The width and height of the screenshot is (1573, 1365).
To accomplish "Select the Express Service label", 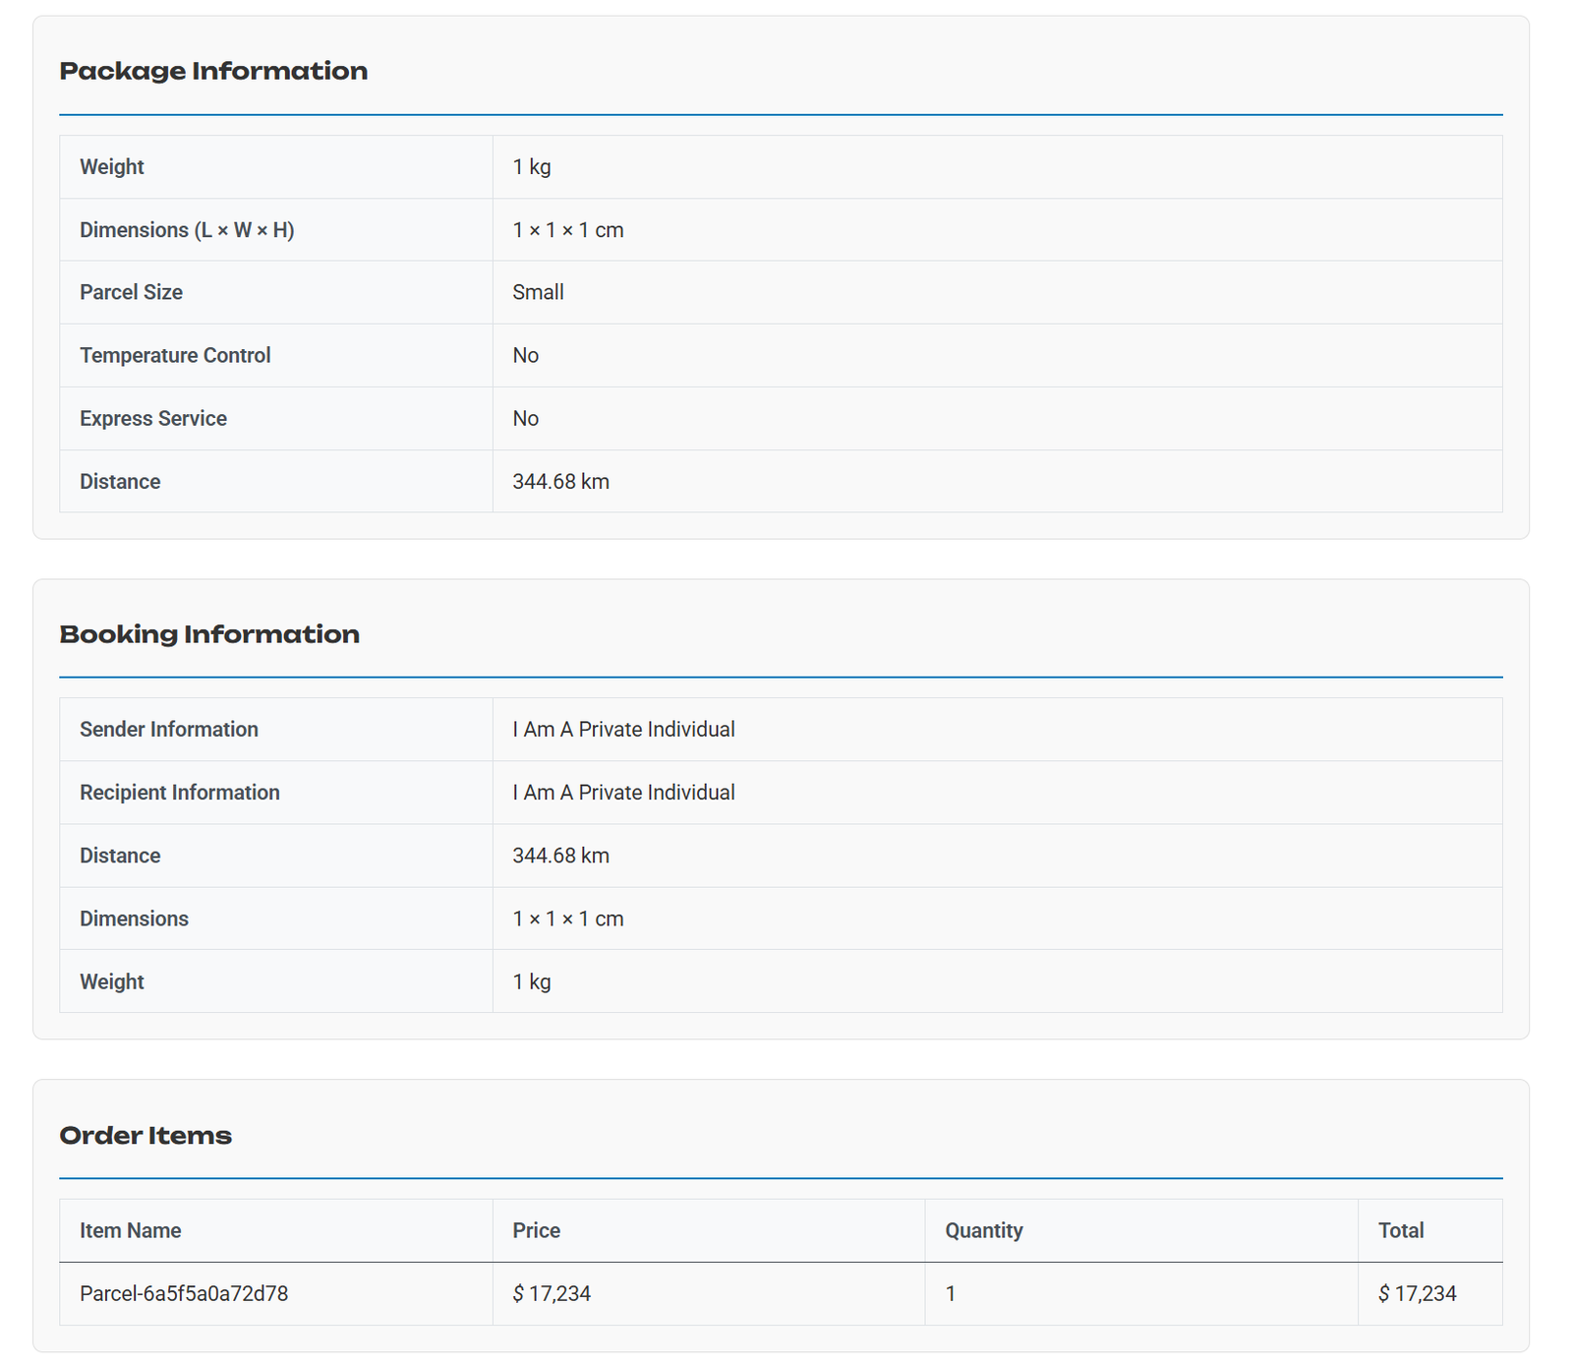I will point(153,418).
